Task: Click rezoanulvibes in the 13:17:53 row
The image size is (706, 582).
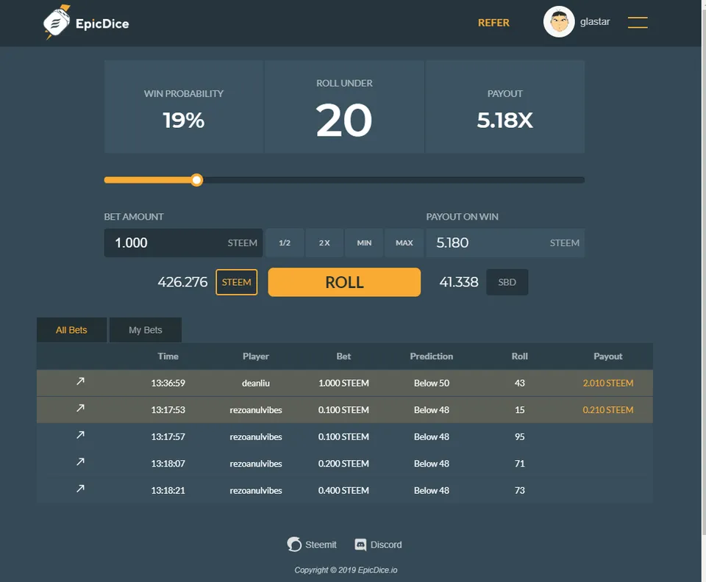Action: 256,410
